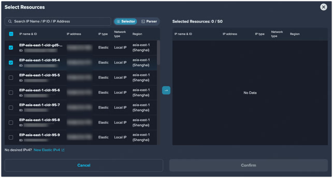Click the external link icon beside New Elastic IPv4
The width and height of the screenshot is (333, 178).
(x=63, y=150)
